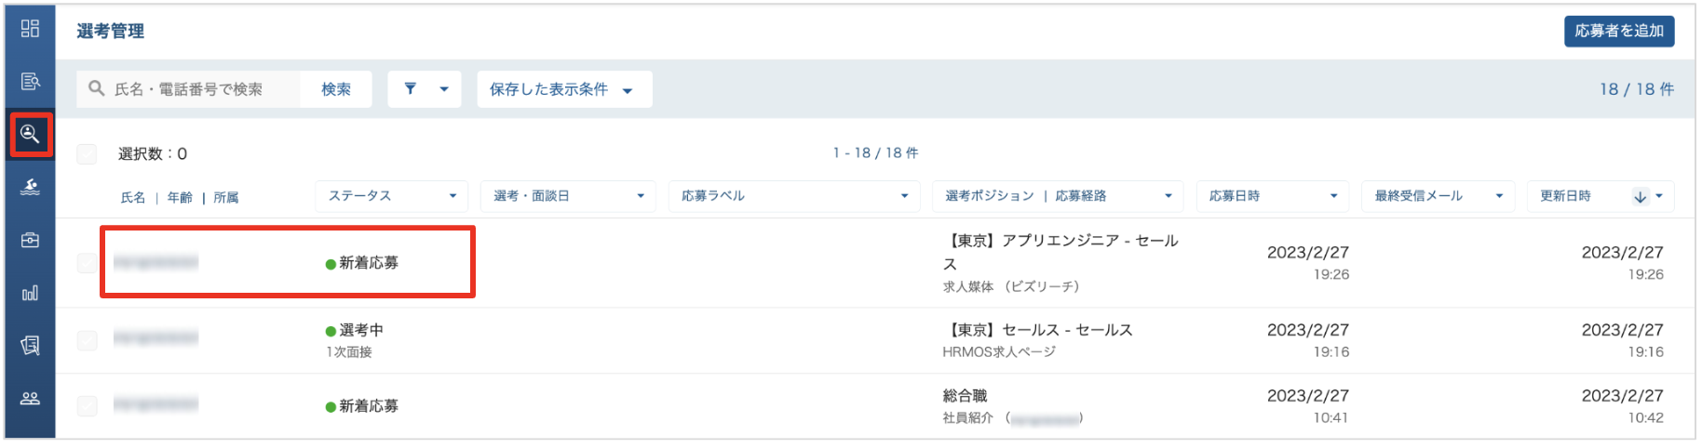Click the sort arrow in 更新日時 column

click(1641, 196)
